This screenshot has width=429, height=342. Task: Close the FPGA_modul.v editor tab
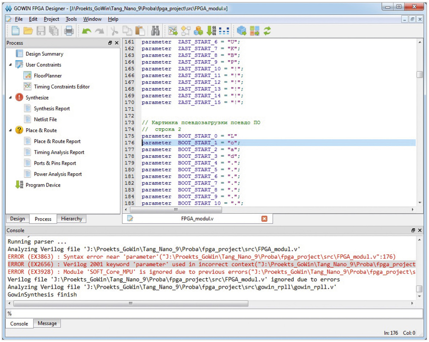[x=264, y=219]
